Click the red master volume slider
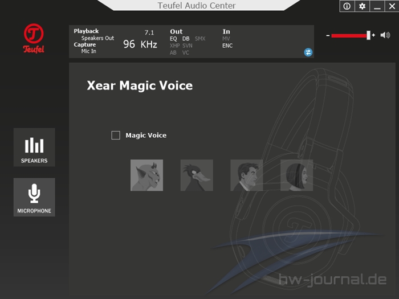Image resolution: width=399 pixels, height=299 pixels. click(x=349, y=35)
